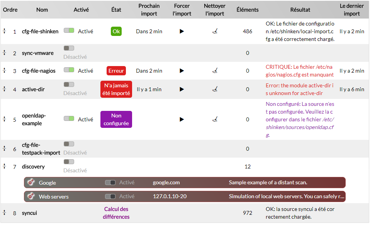Reorder cfg-file-shinken using its order arrows
Image resolution: width=370 pixels, height=226 pixels.
pyautogui.click(x=5, y=31)
